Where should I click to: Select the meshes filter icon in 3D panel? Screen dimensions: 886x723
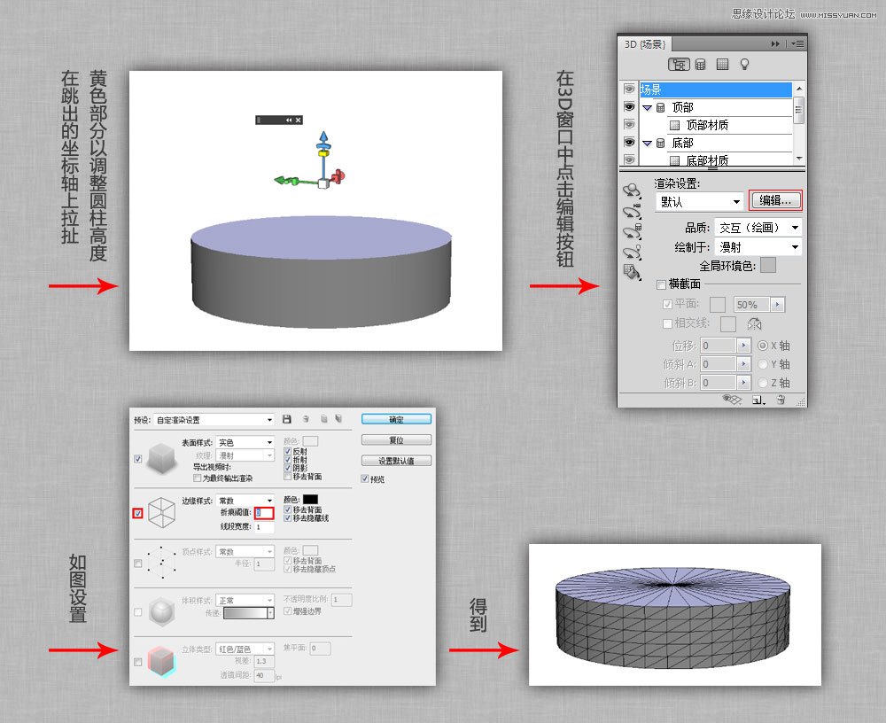[x=700, y=65]
